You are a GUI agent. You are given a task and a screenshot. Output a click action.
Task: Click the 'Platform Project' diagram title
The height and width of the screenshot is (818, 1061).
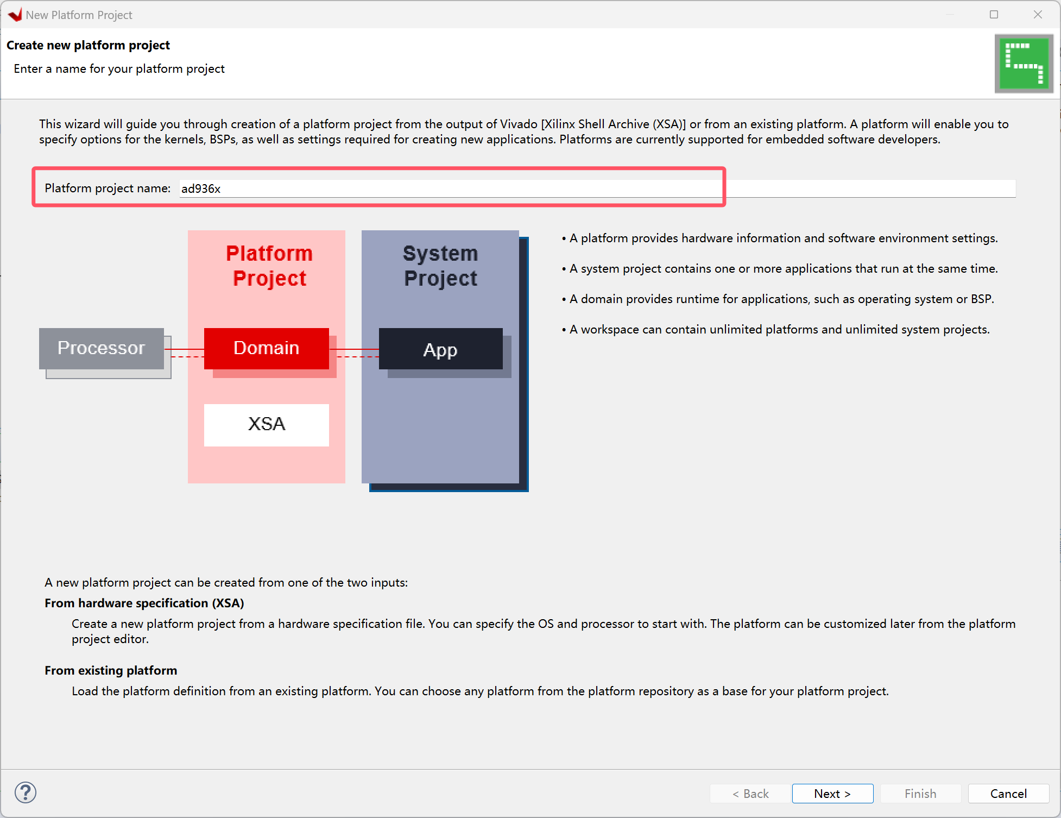pyautogui.click(x=269, y=266)
